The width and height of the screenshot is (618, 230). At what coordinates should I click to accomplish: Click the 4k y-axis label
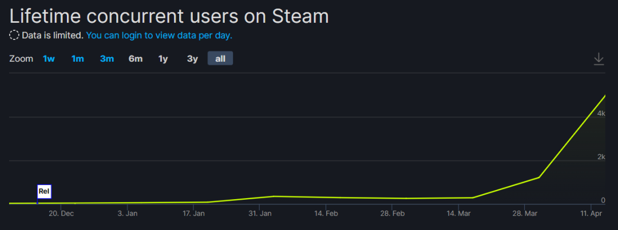pos(601,113)
